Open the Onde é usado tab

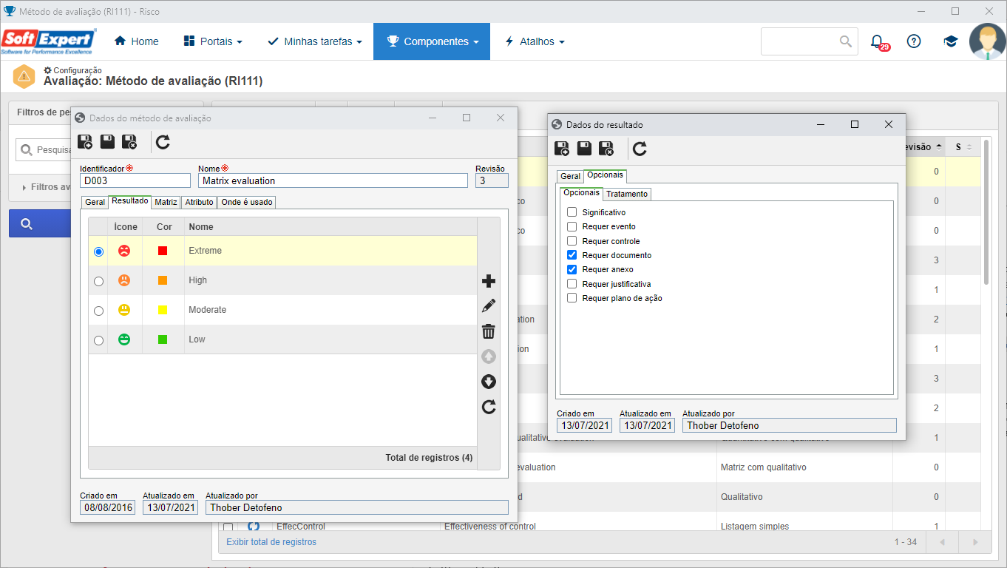(x=247, y=202)
